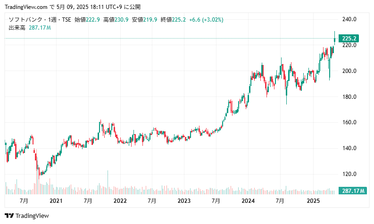Image resolution: width=374 pixels, height=224 pixels.
Task: Click the 240.0 price axis label
Action: tap(349, 19)
